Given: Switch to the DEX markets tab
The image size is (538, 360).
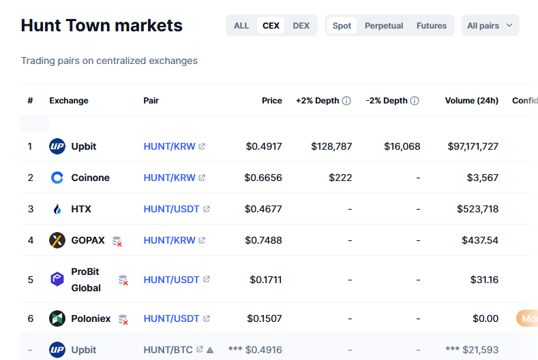Looking at the screenshot, I should pos(301,26).
